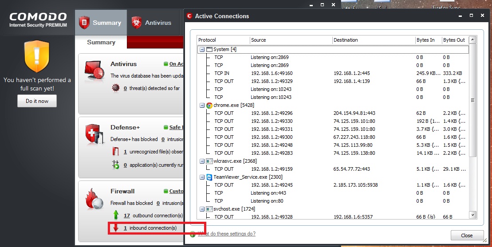
Task: Click the Defense+ shield icon
Action: pyautogui.click(x=94, y=135)
